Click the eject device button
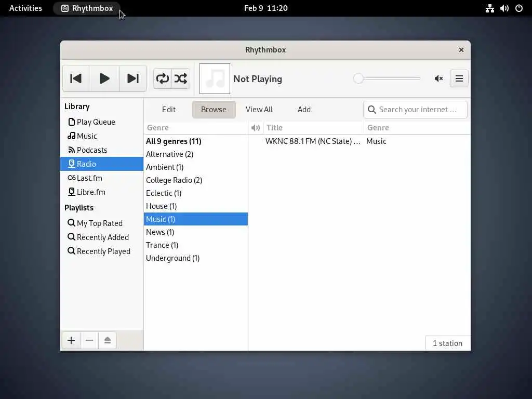Image resolution: width=532 pixels, height=399 pixels. [x=108, y=340]
